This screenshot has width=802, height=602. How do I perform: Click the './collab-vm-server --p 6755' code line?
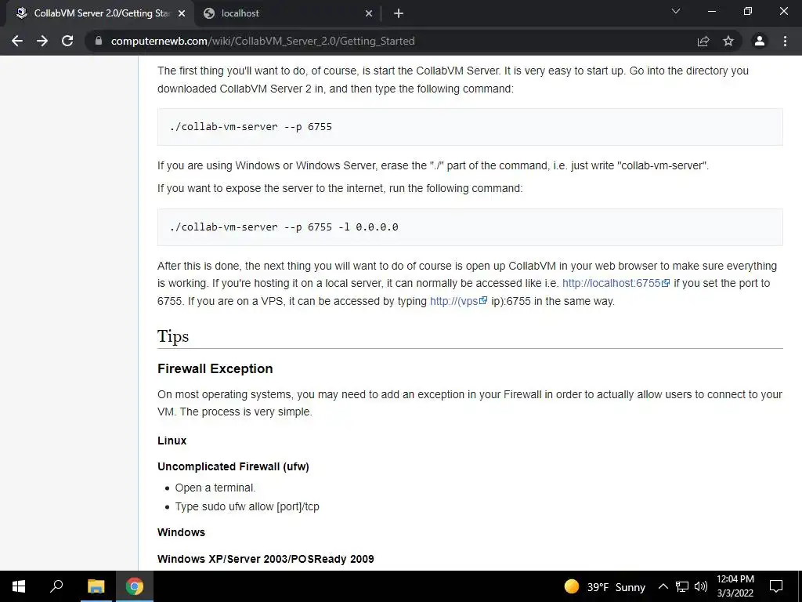click(x=251, y=126)
